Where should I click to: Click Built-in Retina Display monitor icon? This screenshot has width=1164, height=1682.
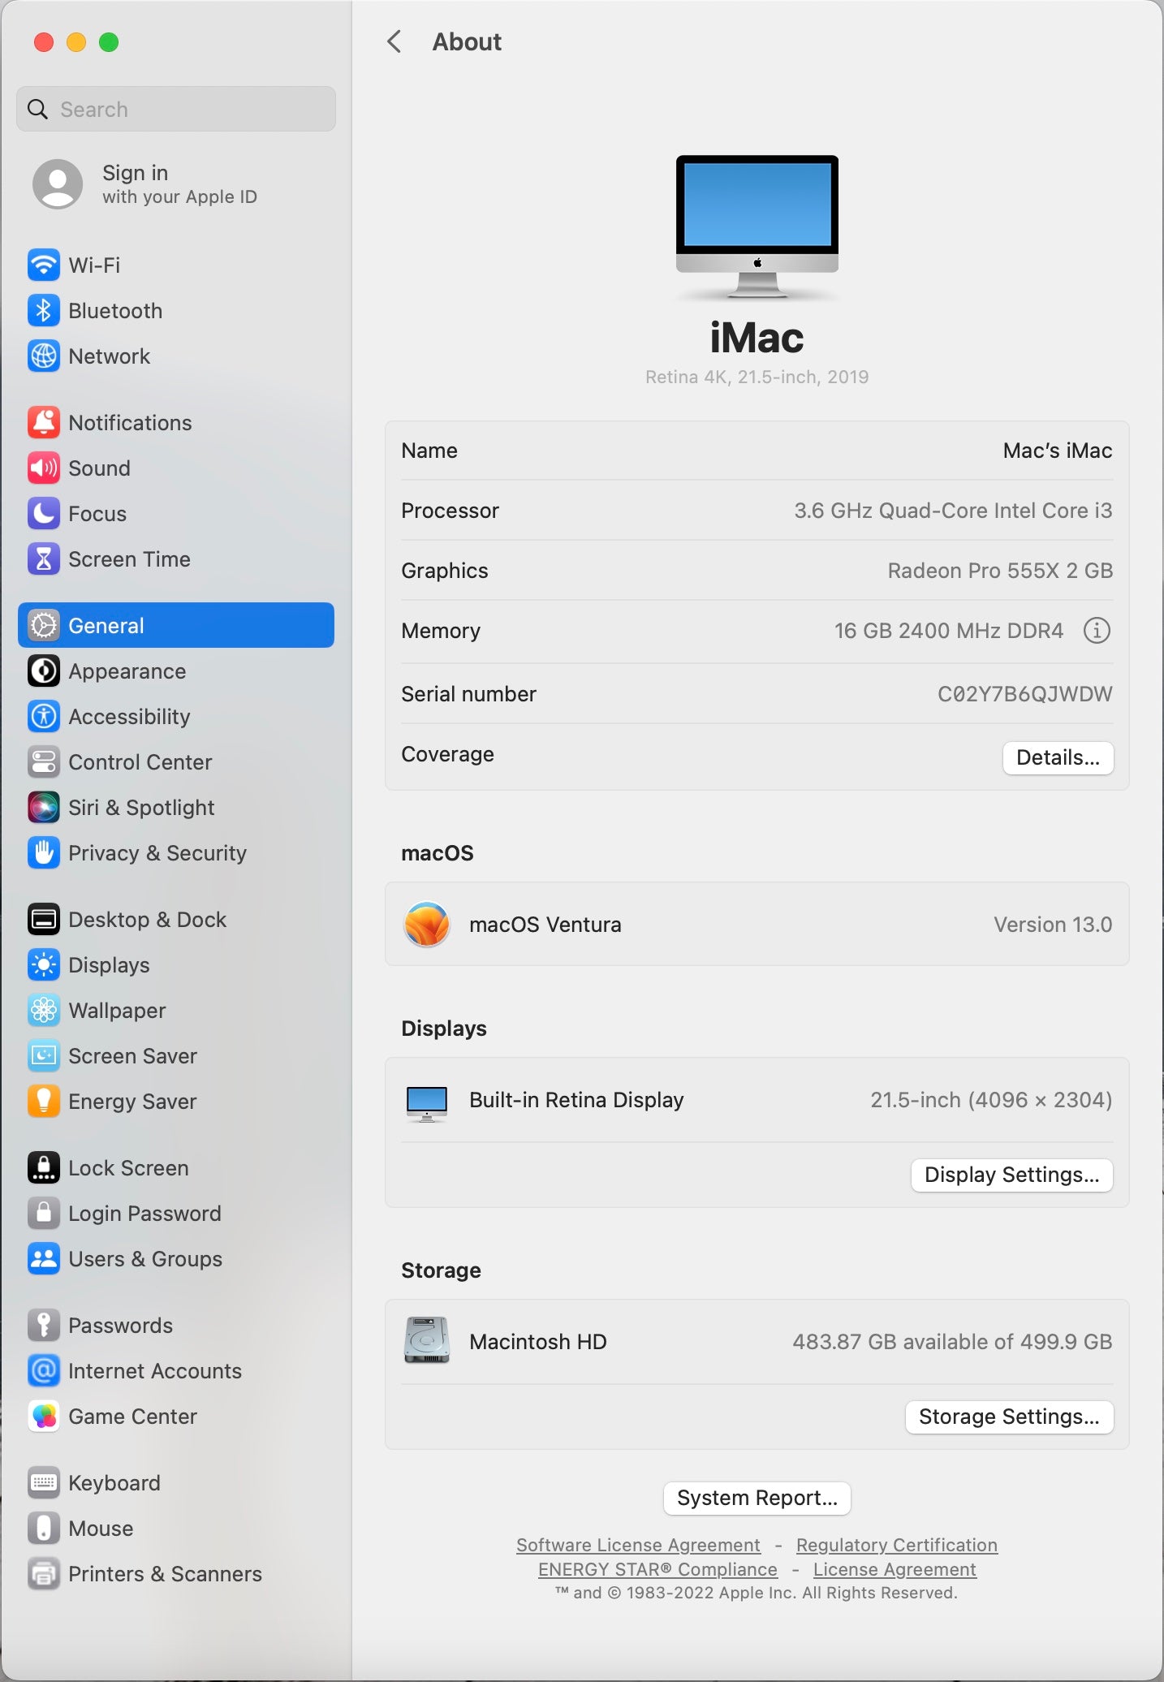point(427,1103)
